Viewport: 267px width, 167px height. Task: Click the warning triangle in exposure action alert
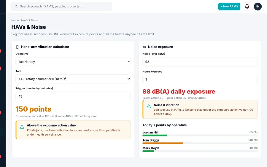(22, 127)
